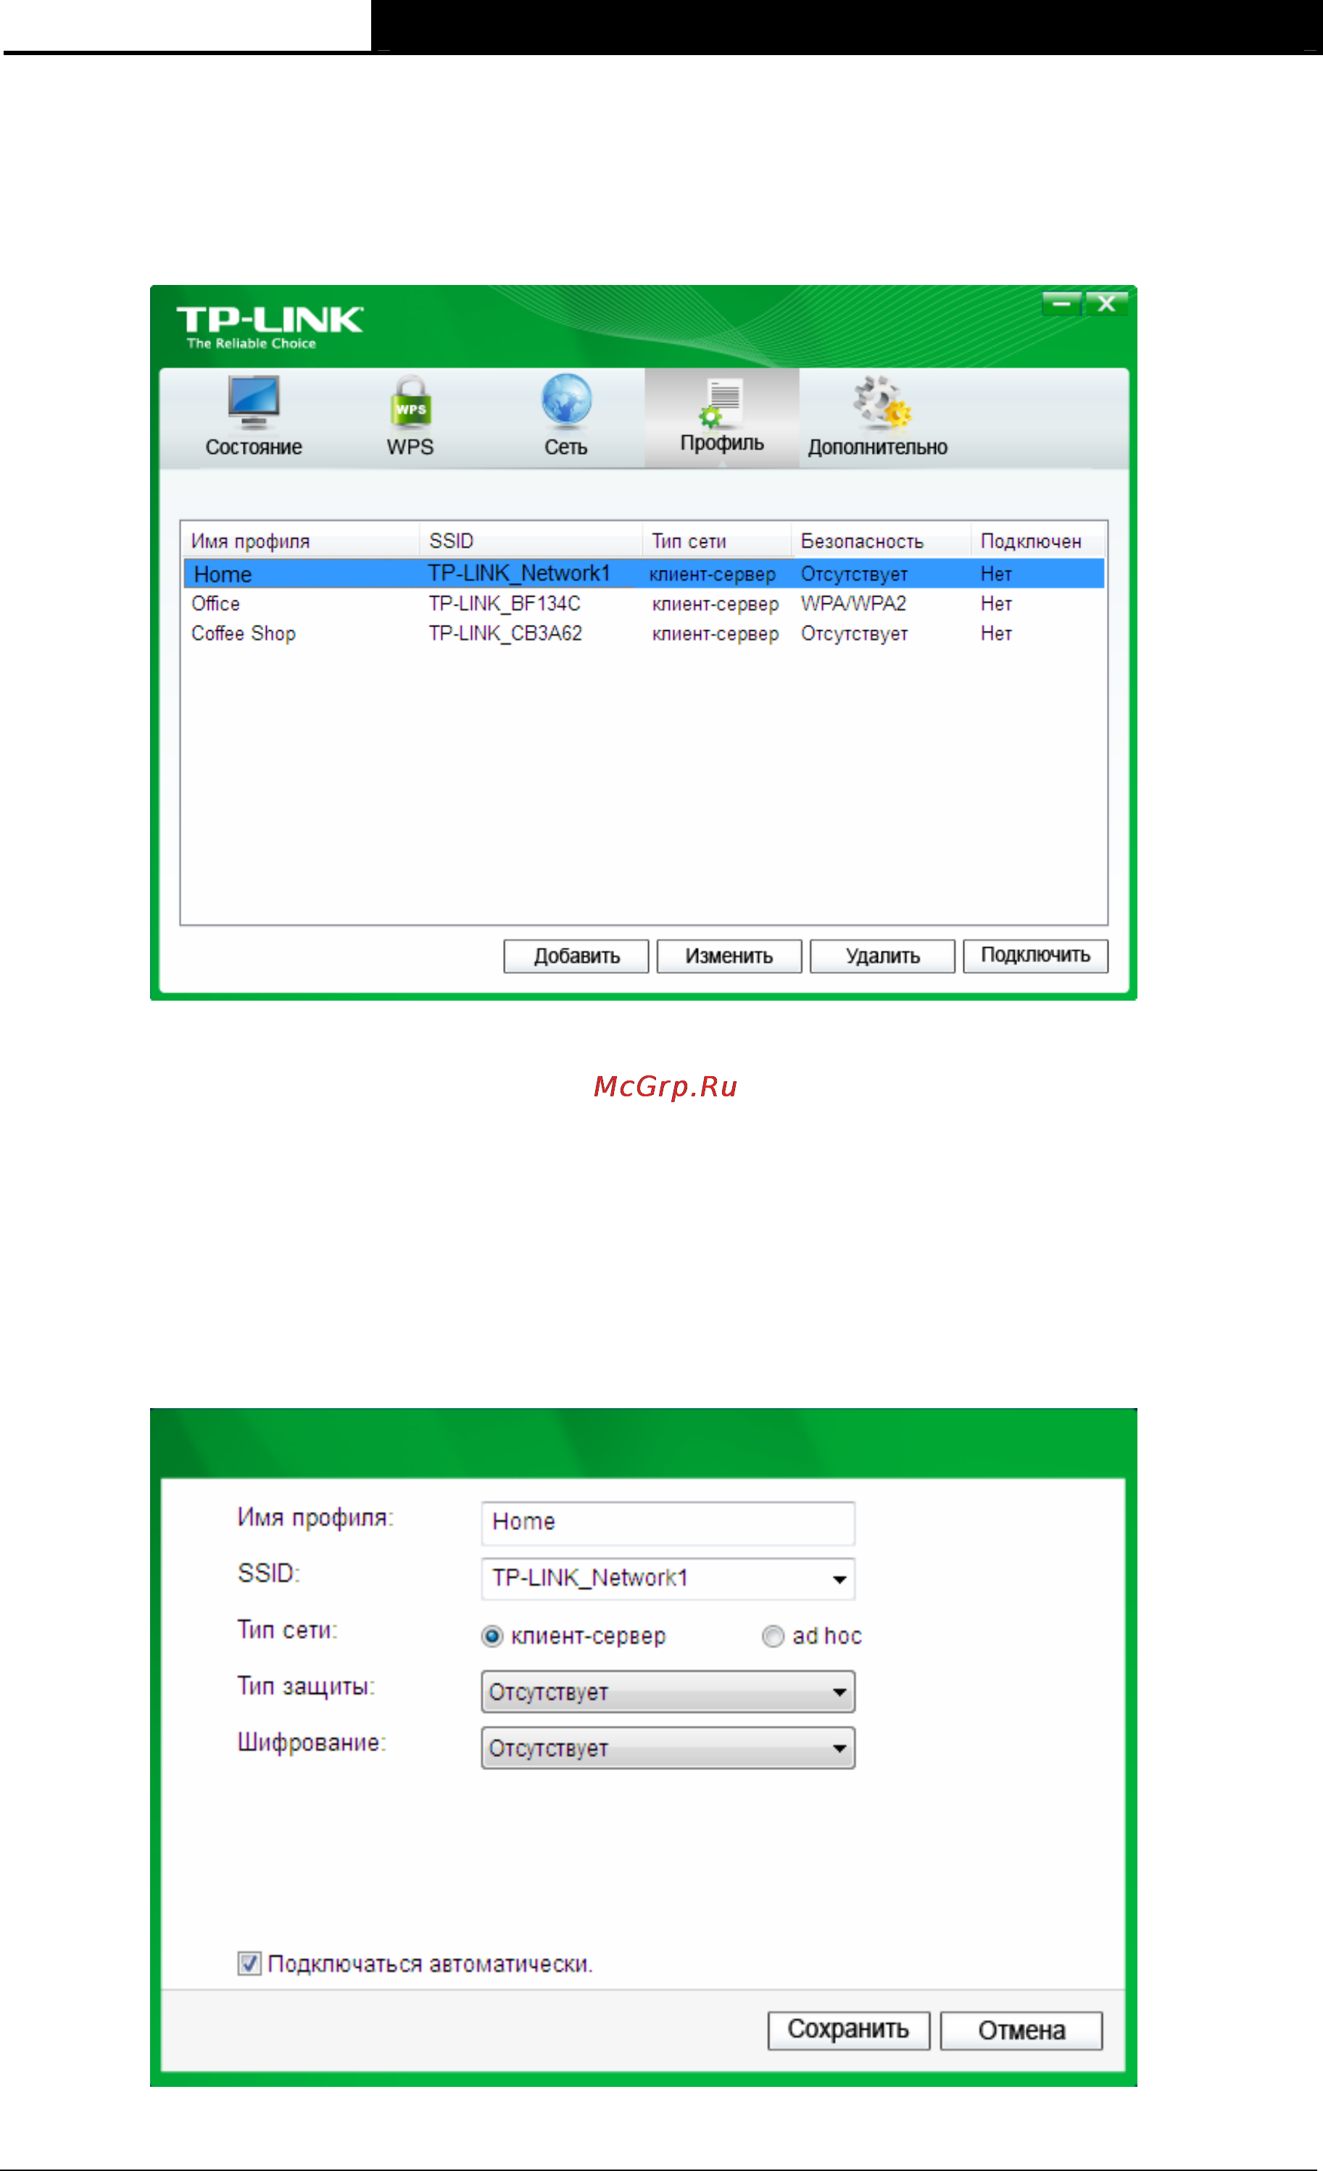Screen dimensions: 1323x2171
Task: Click the Удалить button
Action: [x=882, y=956]
